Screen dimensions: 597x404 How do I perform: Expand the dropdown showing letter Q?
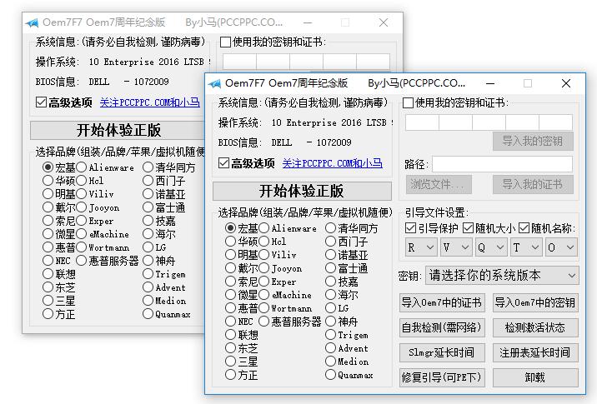pos(490,247)
